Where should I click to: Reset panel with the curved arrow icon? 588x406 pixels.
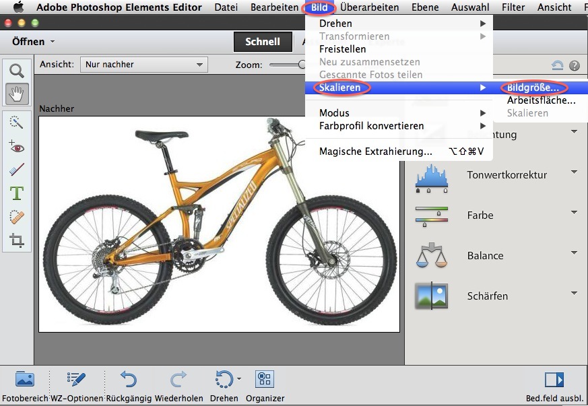pos(557,65)
